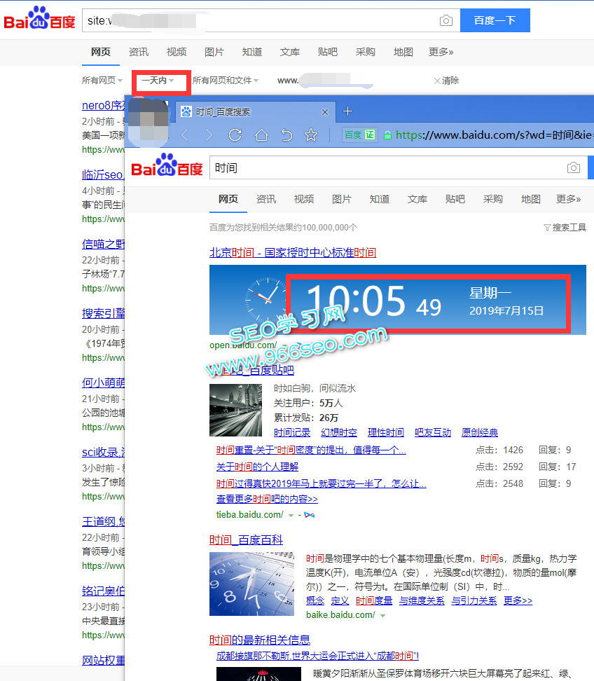Image resolution: width=594 pixels, height=681 pixels.
Task: Click the camera icon in the 时间 search box
Action: coord(573,167)
